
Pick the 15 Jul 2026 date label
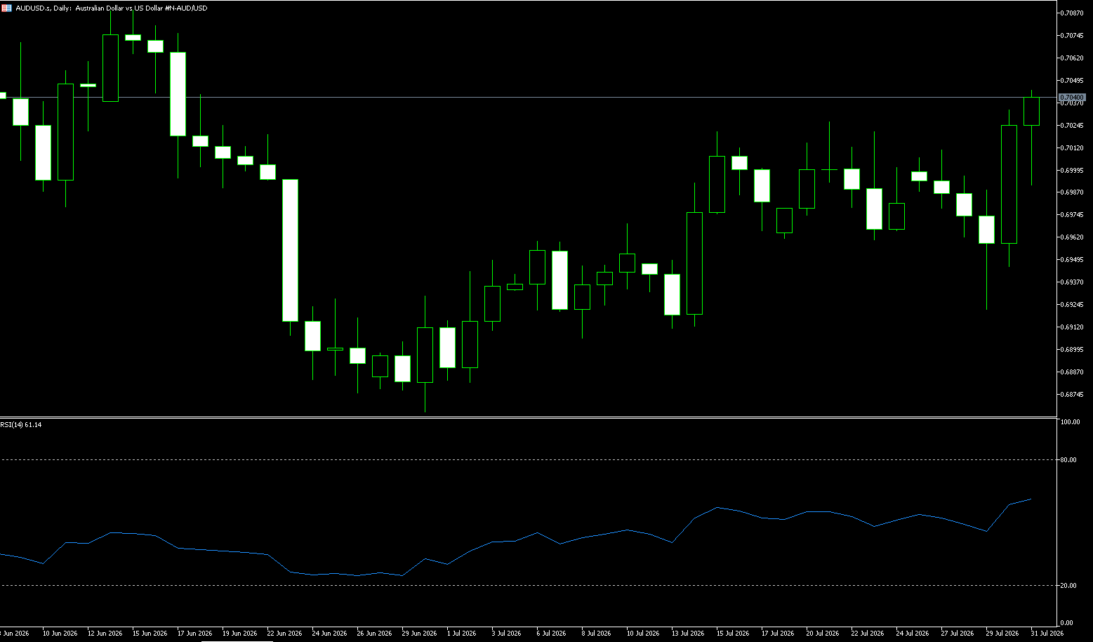coord(734,634)
